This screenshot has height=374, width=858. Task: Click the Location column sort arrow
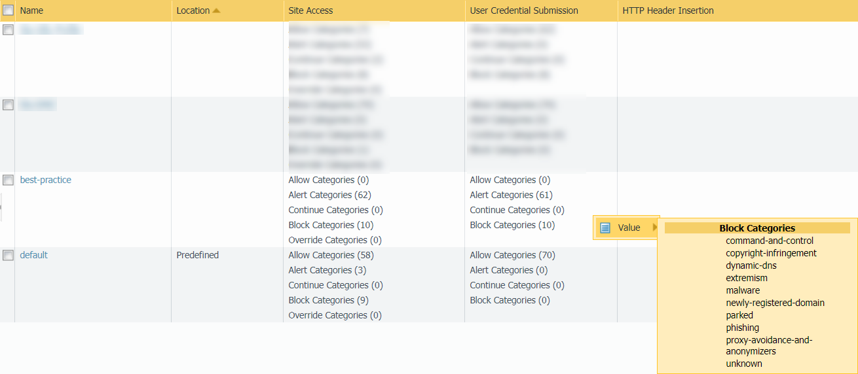(x=217, y=10)
